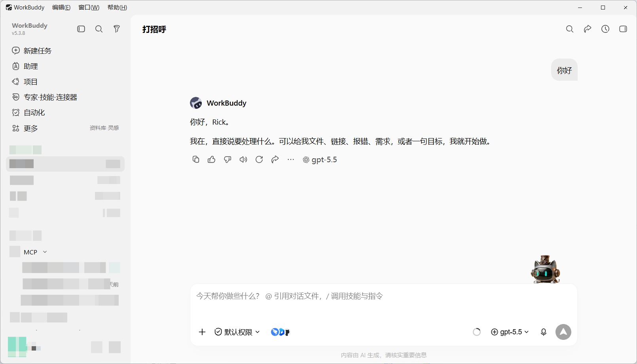Open the 默认权限 permission dropdown
The image size is (637, 364).
point(237,332)
